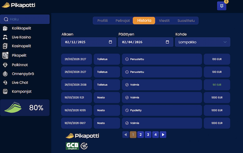Viewport: 243px width, 153px height.
Task: Click the Alkaen date field 02/12/2025
Action: click(x=89, y=42)
